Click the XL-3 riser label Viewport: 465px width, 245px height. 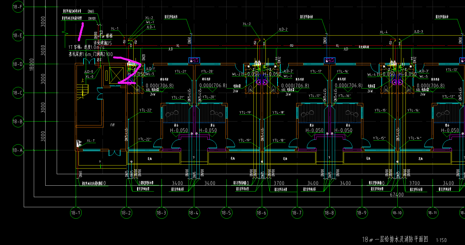tap(247, 24)
